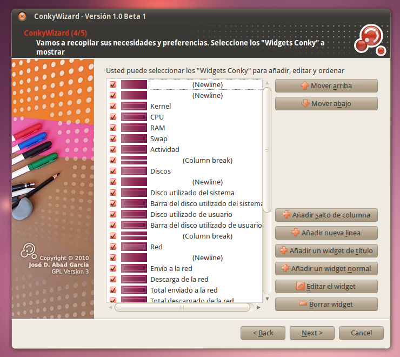Click the scroll-up arrow of widget list
This screenshot has width=400, height=357.
click(x=267, y=83)
